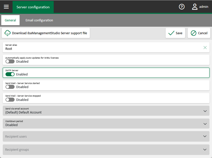Download ibaManagementStudio Server support file
Viewport: 212px width, 158px height.
coord(46,33)
